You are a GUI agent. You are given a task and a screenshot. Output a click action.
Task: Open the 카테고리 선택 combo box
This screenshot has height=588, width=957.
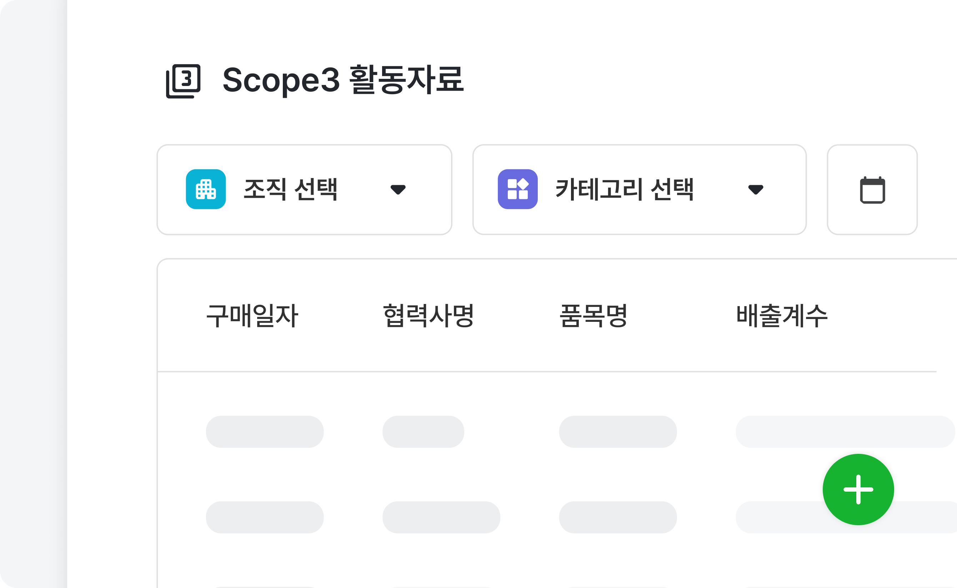[638, 189]
